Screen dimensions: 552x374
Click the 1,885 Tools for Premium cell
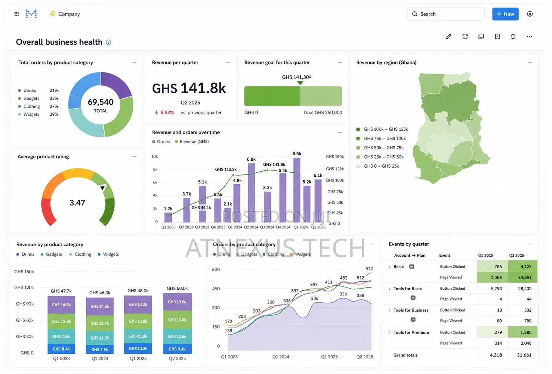click(x=523, y=332)
